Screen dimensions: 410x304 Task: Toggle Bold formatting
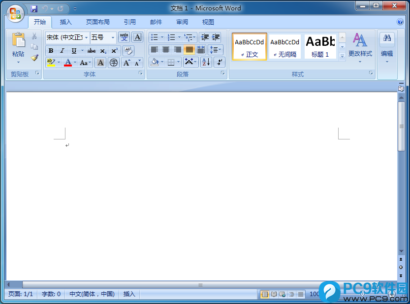(x=51, y=51)
